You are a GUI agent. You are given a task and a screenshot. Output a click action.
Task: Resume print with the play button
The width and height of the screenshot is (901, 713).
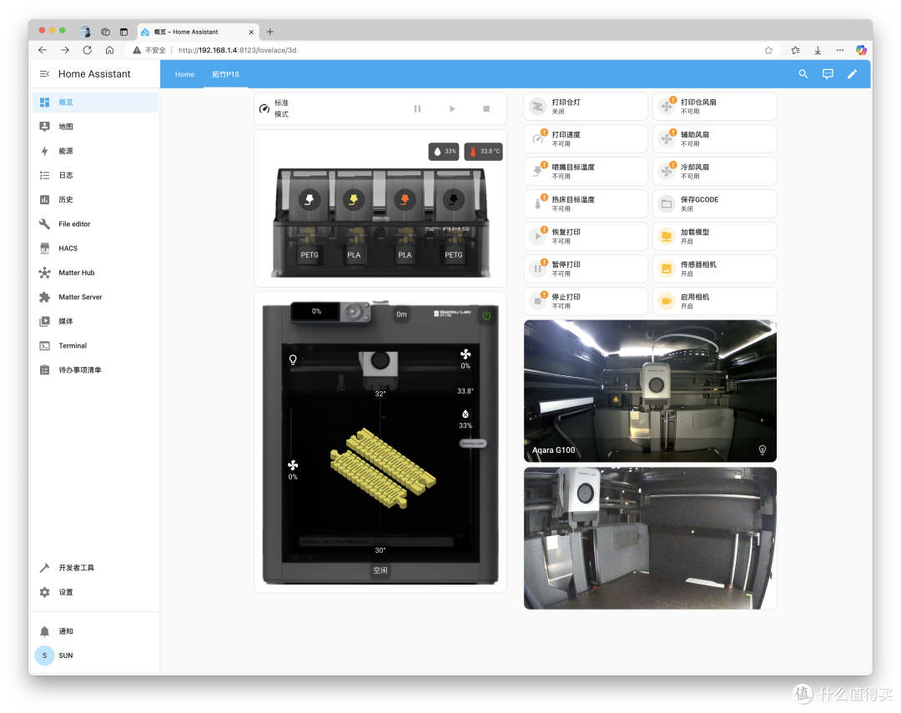click(x=452, y=108)
